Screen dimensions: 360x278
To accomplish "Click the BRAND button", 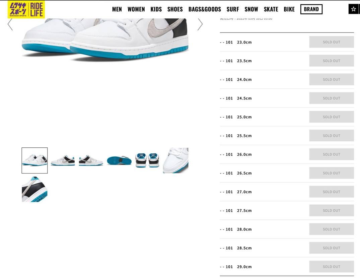I will [x=311, y=9].
